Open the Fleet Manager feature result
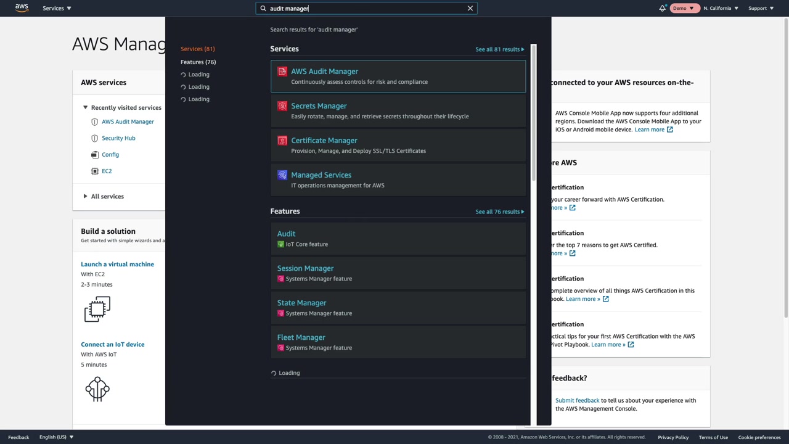Image resolution: width=789 pixels, height=444 pixels. 398,342
